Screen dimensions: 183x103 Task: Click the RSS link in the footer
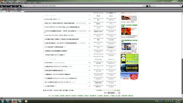click(x=49, y=96)
